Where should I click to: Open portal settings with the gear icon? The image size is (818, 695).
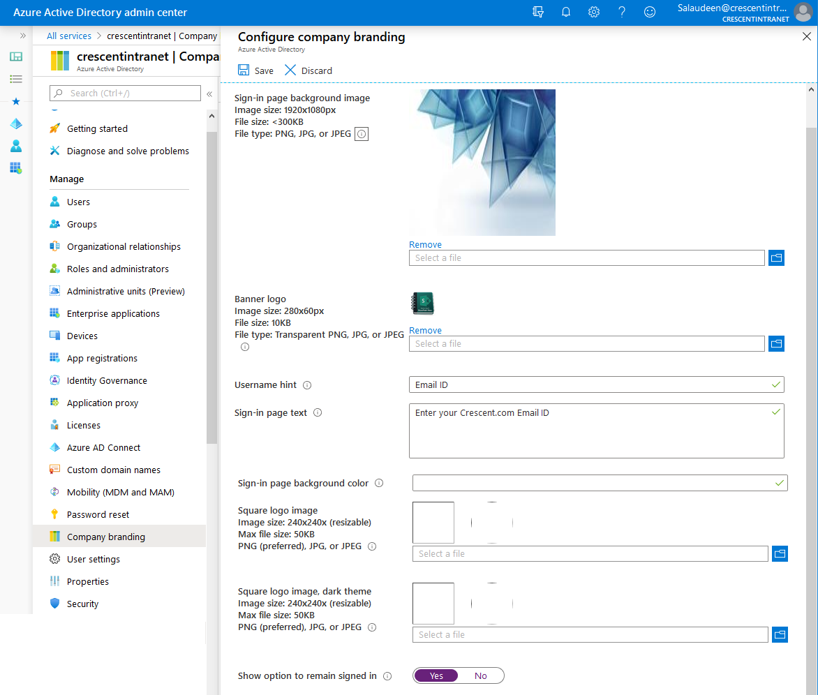[594, 12]
